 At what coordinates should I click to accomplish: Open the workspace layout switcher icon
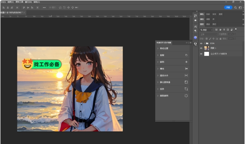(240, 7)
